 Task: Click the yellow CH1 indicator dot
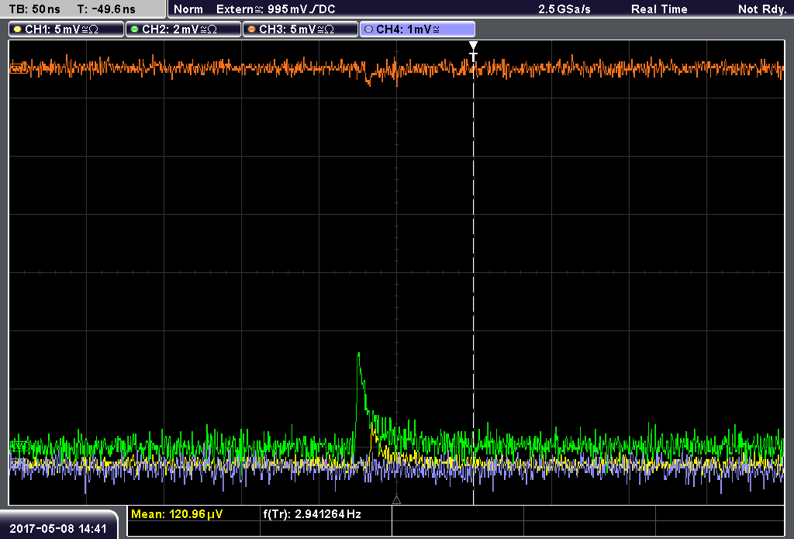(x=18, y=29)
